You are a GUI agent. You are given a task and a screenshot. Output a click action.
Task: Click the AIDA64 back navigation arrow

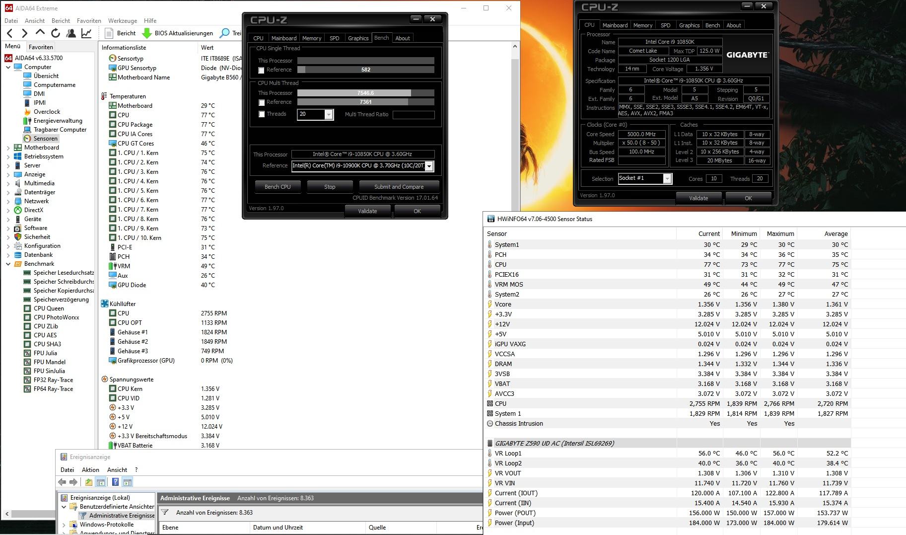[x=10, y=33]
